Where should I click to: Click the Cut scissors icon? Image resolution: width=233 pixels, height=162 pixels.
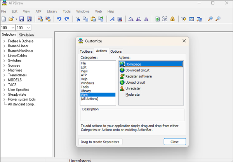click(78, 19)
